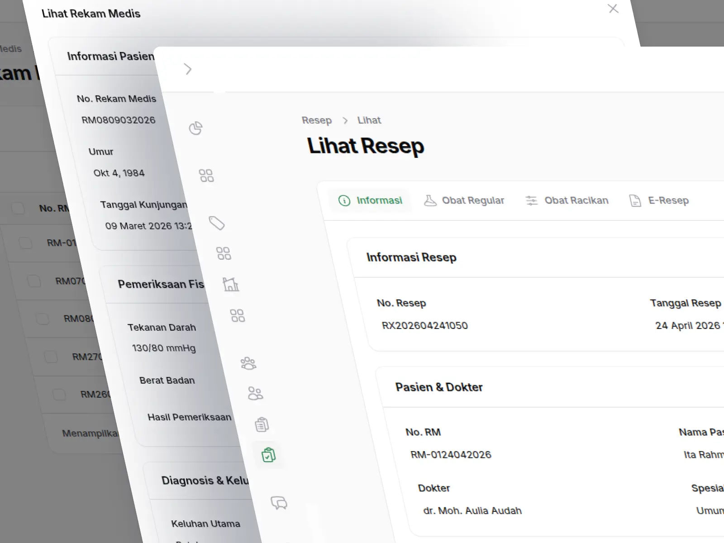Click the No. Rekam Medis label
The image size is (724, 543).
[x=116, y=99]
